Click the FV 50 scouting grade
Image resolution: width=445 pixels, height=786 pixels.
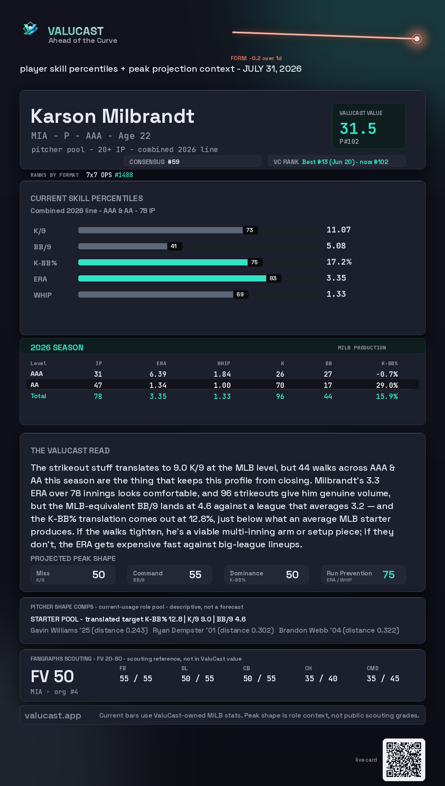[52, 676]
